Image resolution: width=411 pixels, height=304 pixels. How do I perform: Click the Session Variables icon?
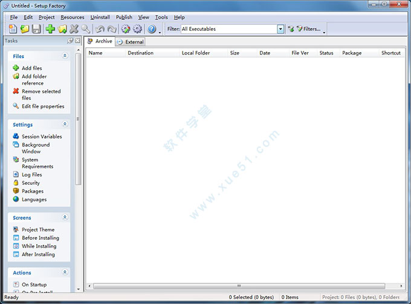tap(16, 136)
